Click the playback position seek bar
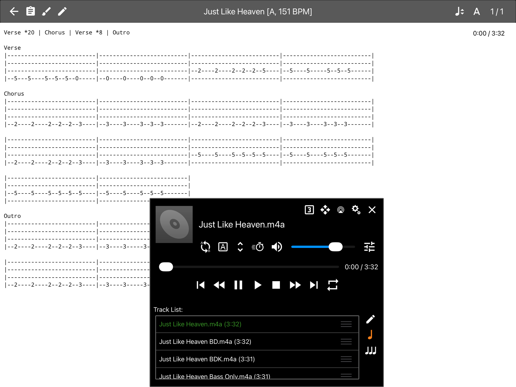Screen dimensions: 516x387 coord(249,267)
